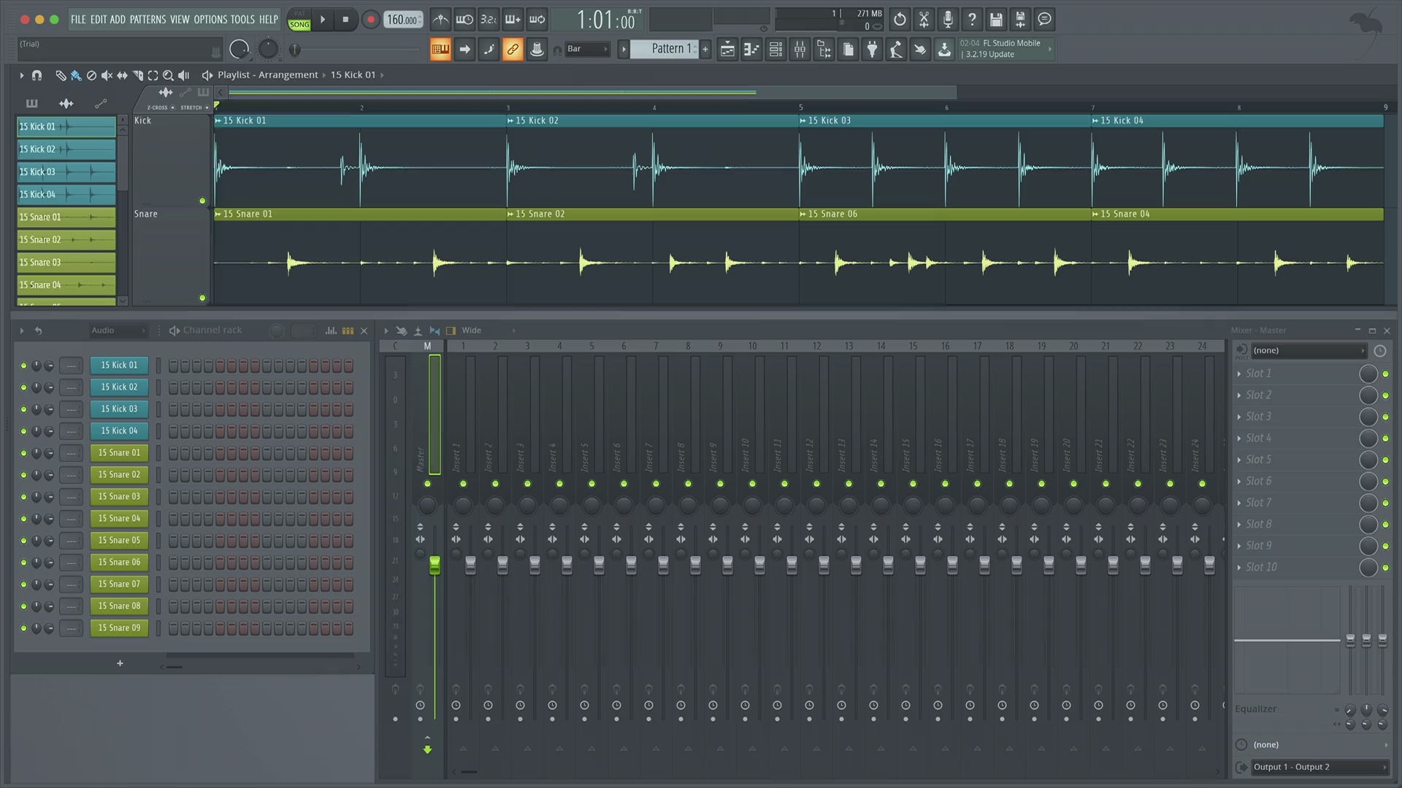
Task: Select the playlist paint brush tool
Action: pos(76,75)
